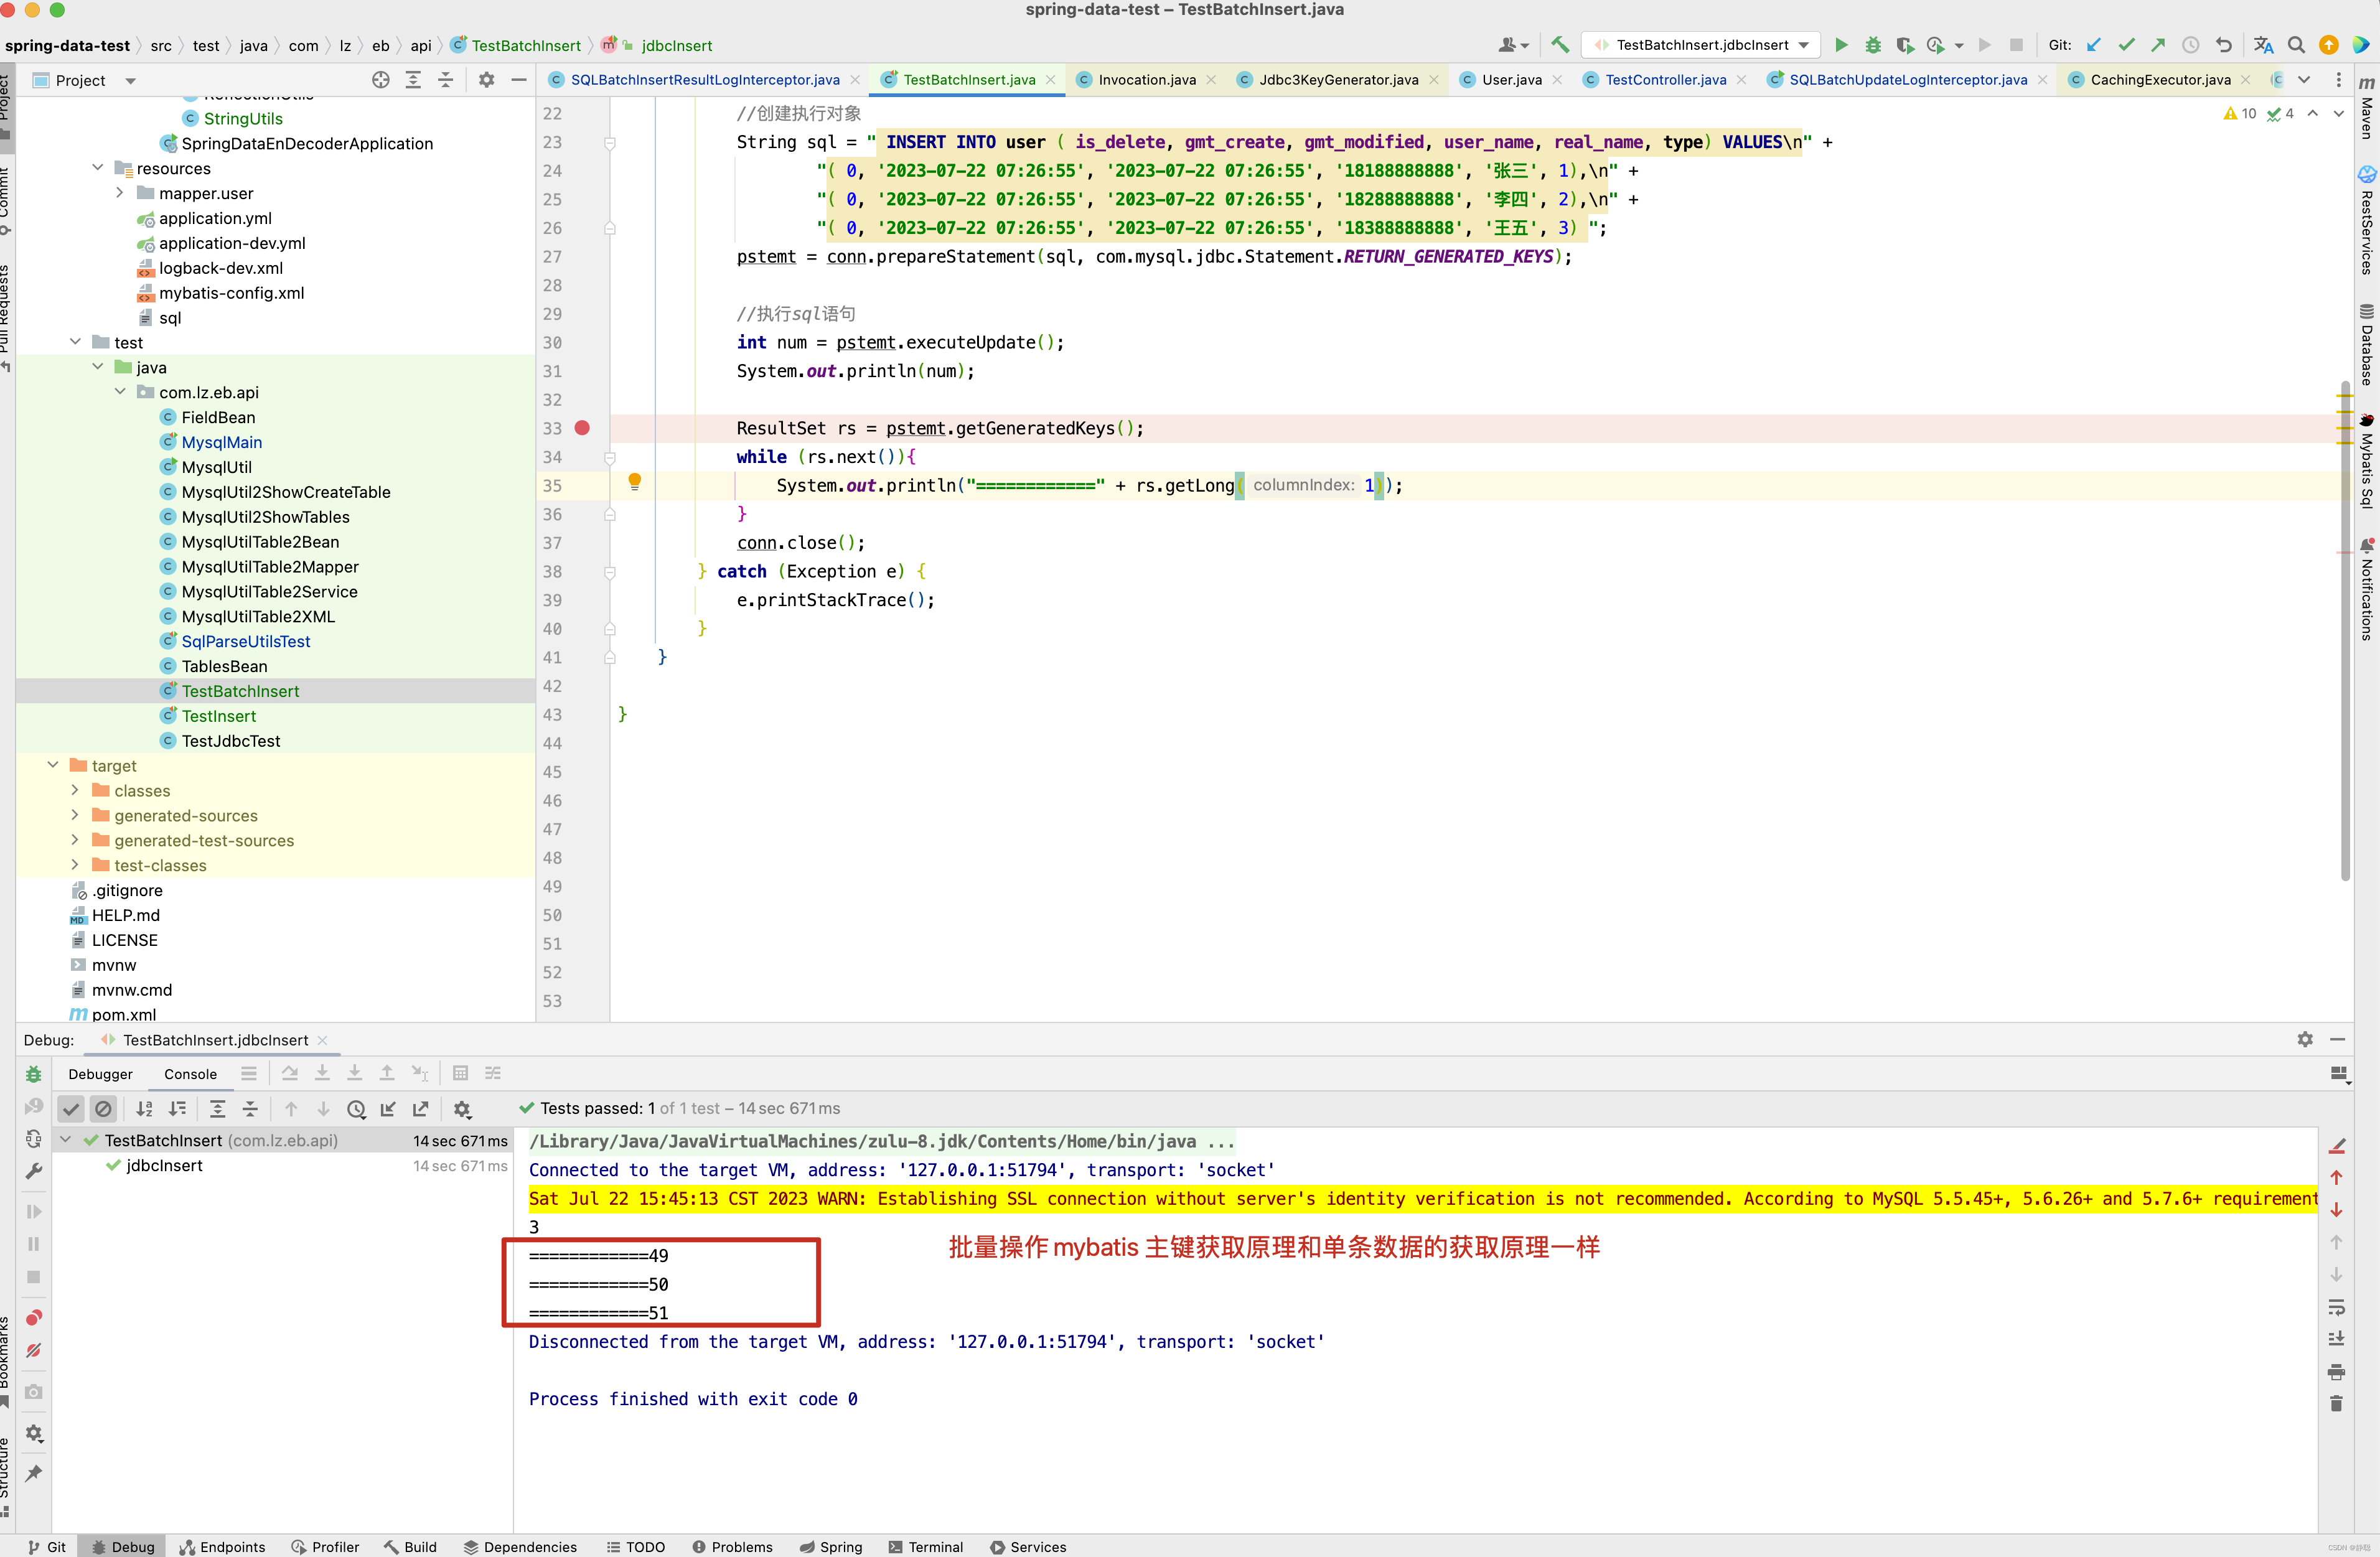Image resolution: width=2380 pixels, height=1557 pixels.
Task: Start debugging with the bug icon in the top toolbar
Action: 1873,45
